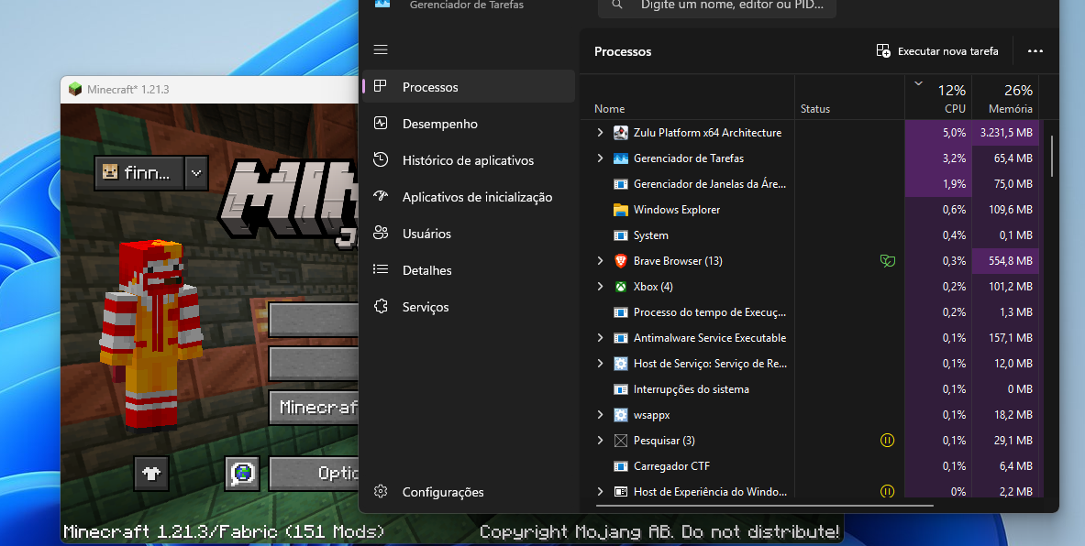Click the Antimalware Service Executable icon
The width and height of the screenshot is (1085, 546).
(621, 338)
